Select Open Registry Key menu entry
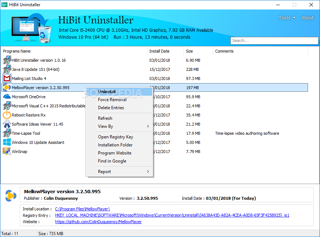The width and height of the screenshot is (320, 237). tap(119, 137)
